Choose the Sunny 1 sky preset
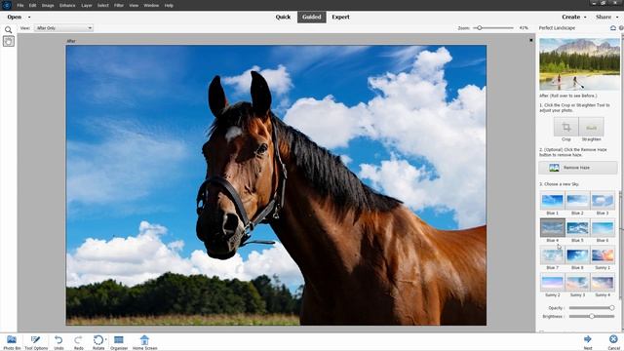Screen dimensions: 624x351 [603, 255]
